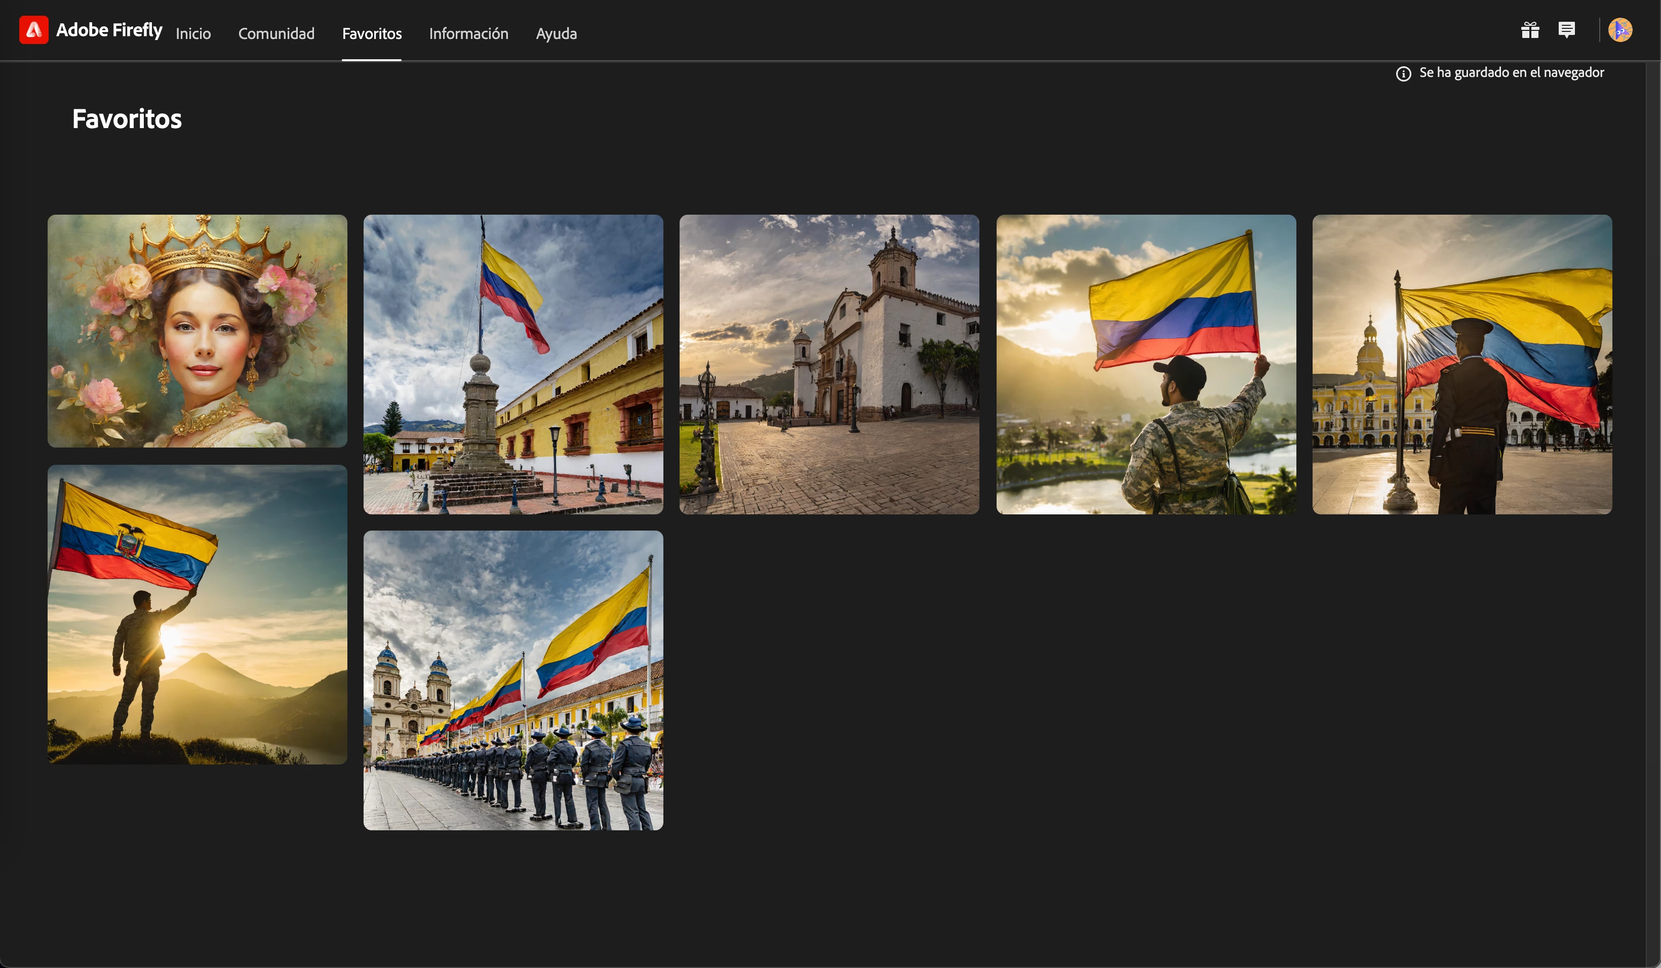1661x968 pixels.
Task: Open the Información menu item
Action: (x=468, y=33)
